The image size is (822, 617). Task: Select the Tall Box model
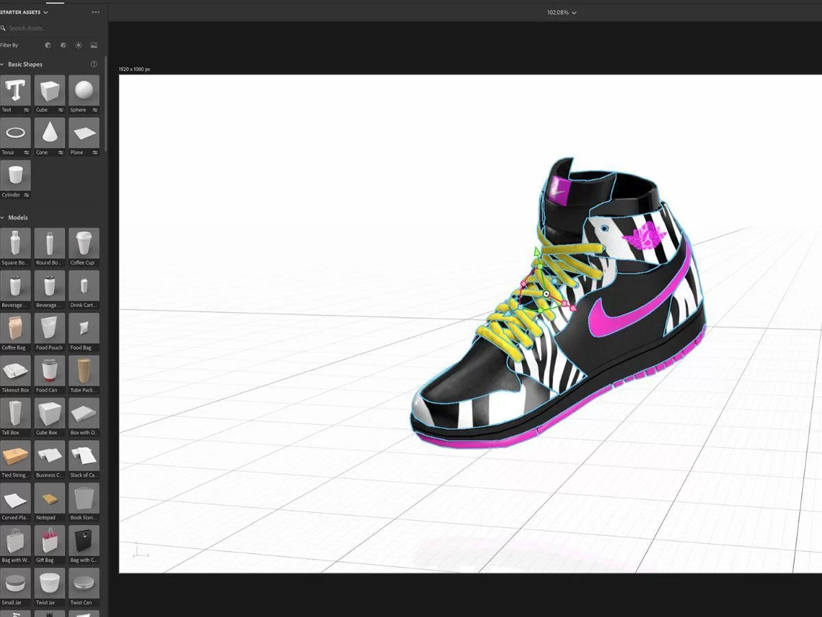[15, 413]
